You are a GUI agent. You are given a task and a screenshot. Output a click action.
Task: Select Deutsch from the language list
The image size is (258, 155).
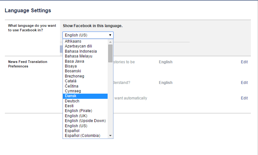pos(85,101)
